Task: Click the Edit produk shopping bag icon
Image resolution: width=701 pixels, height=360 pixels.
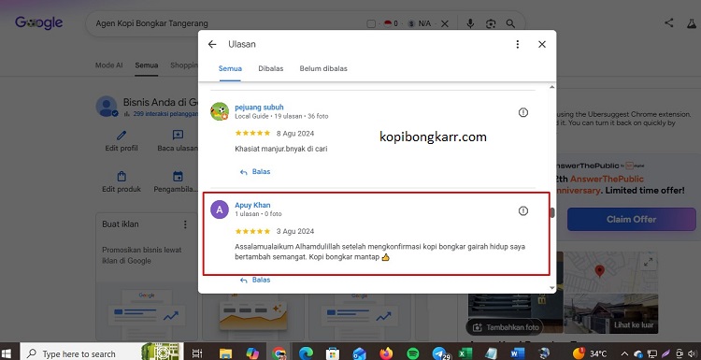Action: (122, 176)
